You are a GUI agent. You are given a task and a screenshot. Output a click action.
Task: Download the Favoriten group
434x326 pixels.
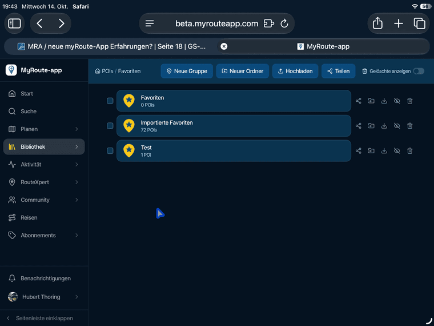tap(384, 101)
